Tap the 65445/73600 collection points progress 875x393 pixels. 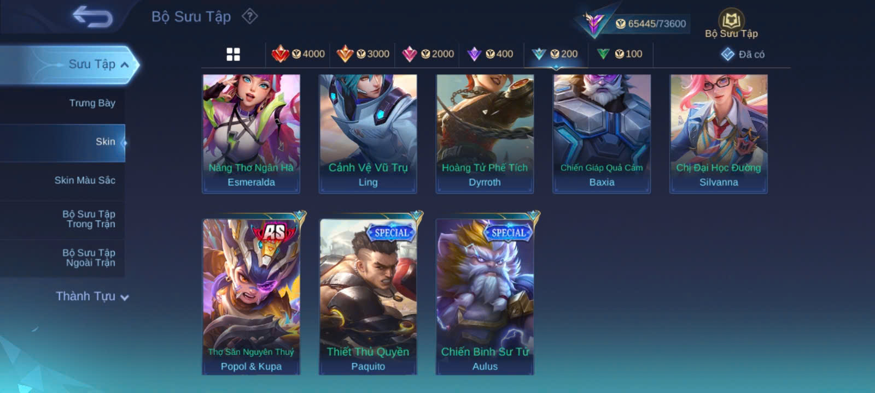tap(650, 23)
